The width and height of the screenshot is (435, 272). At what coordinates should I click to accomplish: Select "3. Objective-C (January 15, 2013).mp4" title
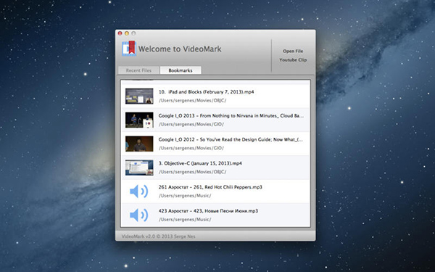click(200, 163)
